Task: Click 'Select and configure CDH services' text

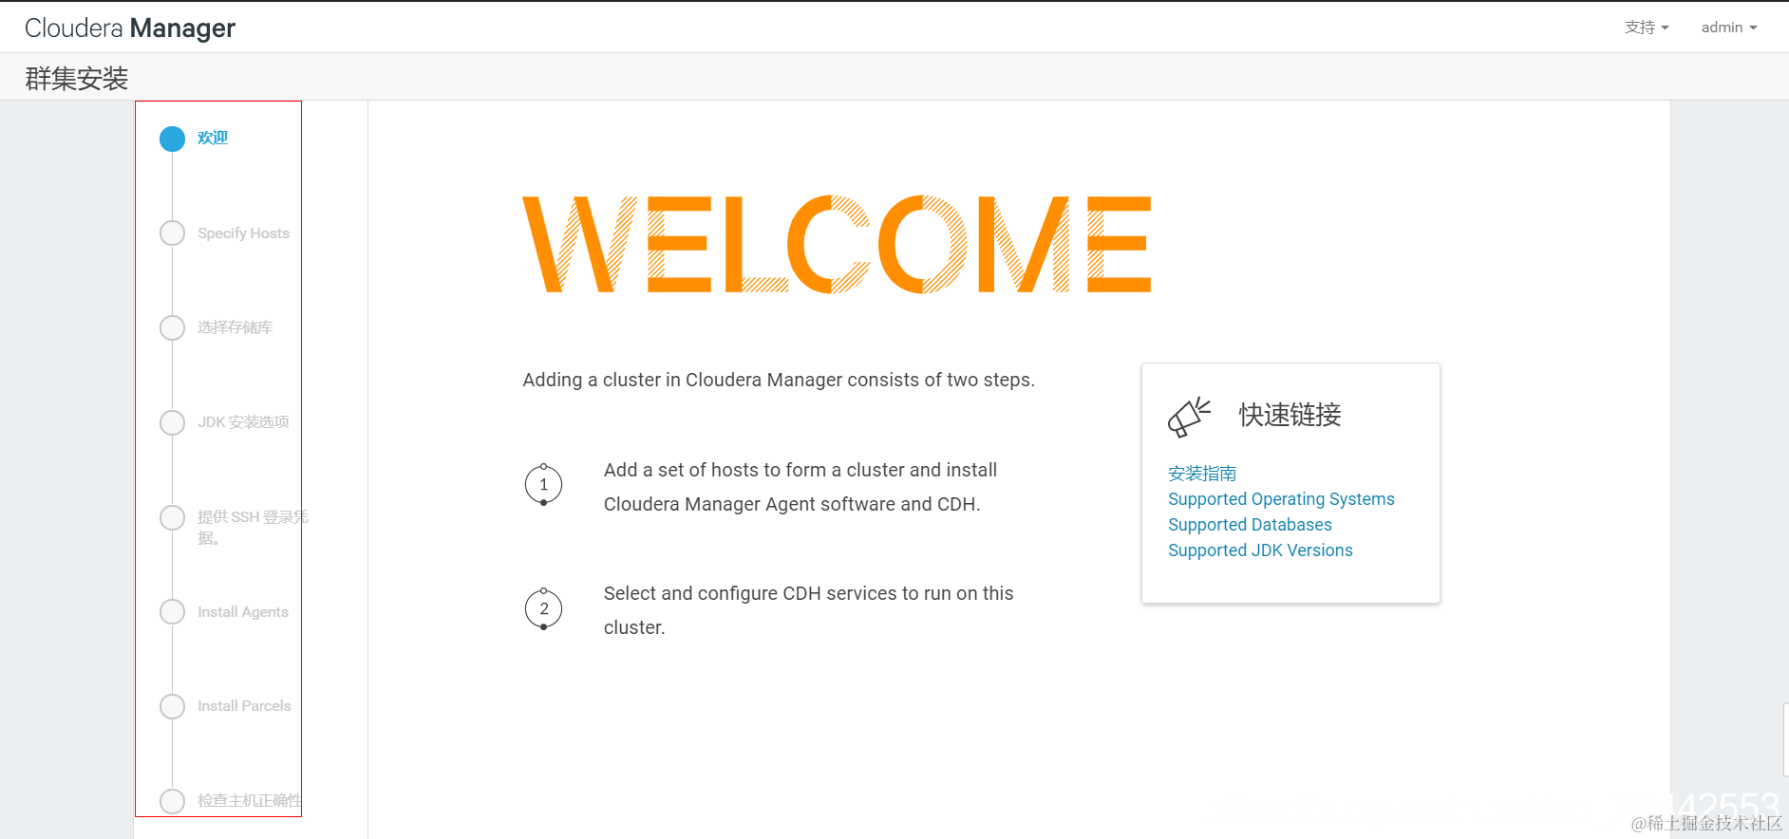Action: click(x=808, y=610)
